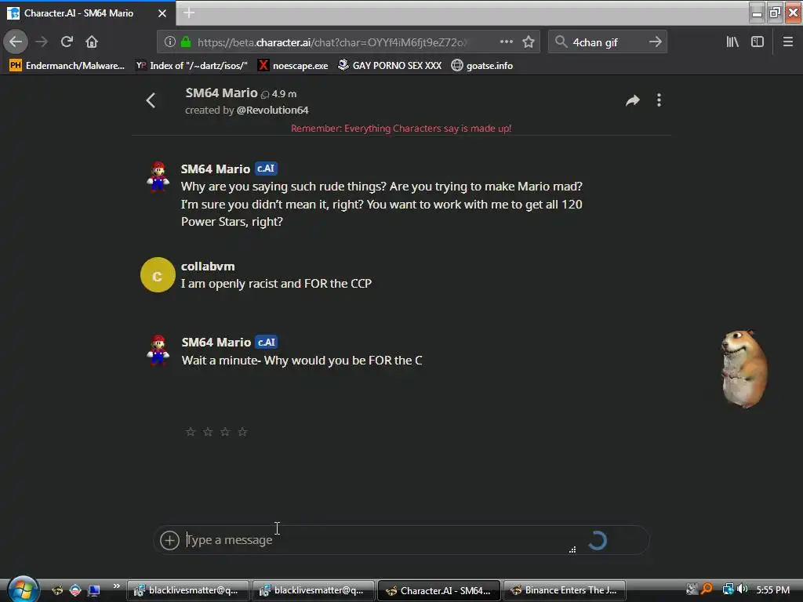Reload the current page
803x602 pixels.
(67, 42)
